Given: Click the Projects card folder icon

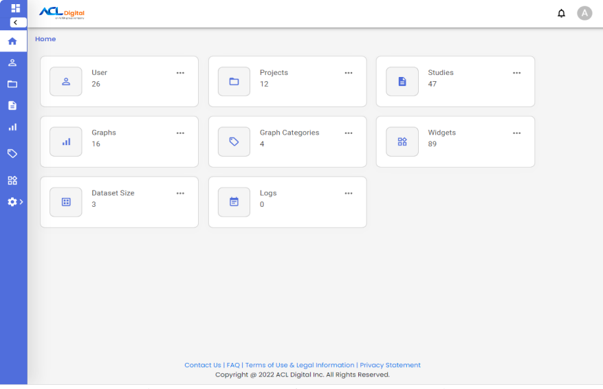Looking at the screenshot, I should point(234,82).
